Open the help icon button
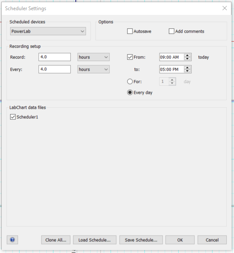234x253 pixels. point(12,240)
